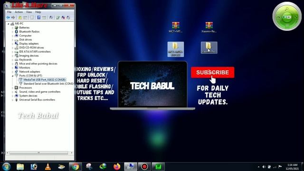
Task: Expand Universal Serial Bus controllers arrow
Action: tap(13, 100)
